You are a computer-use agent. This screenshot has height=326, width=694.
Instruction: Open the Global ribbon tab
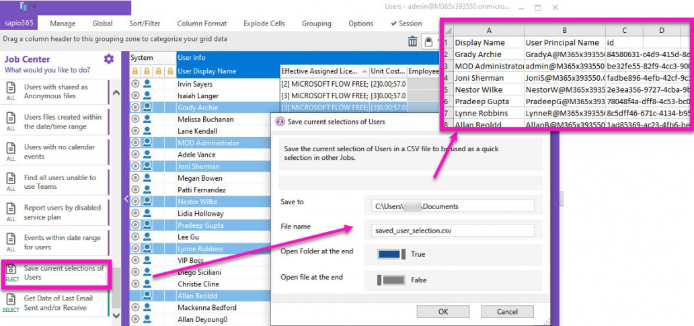click(x=102, y=24)
